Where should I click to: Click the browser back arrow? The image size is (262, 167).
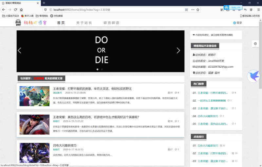(x=4, y=10)
